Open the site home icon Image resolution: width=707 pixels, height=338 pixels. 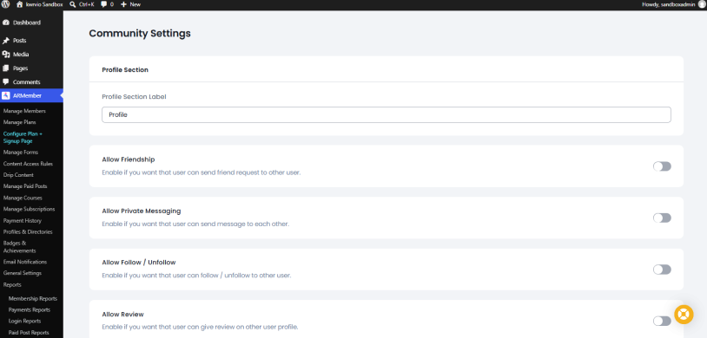pos(19,4)
